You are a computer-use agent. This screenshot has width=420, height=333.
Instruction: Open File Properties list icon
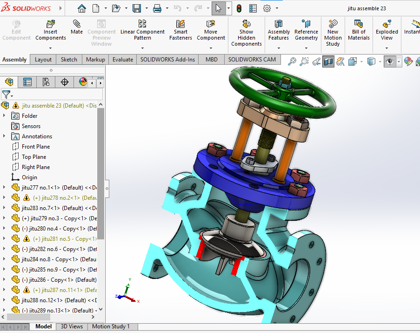click(253, 8)
